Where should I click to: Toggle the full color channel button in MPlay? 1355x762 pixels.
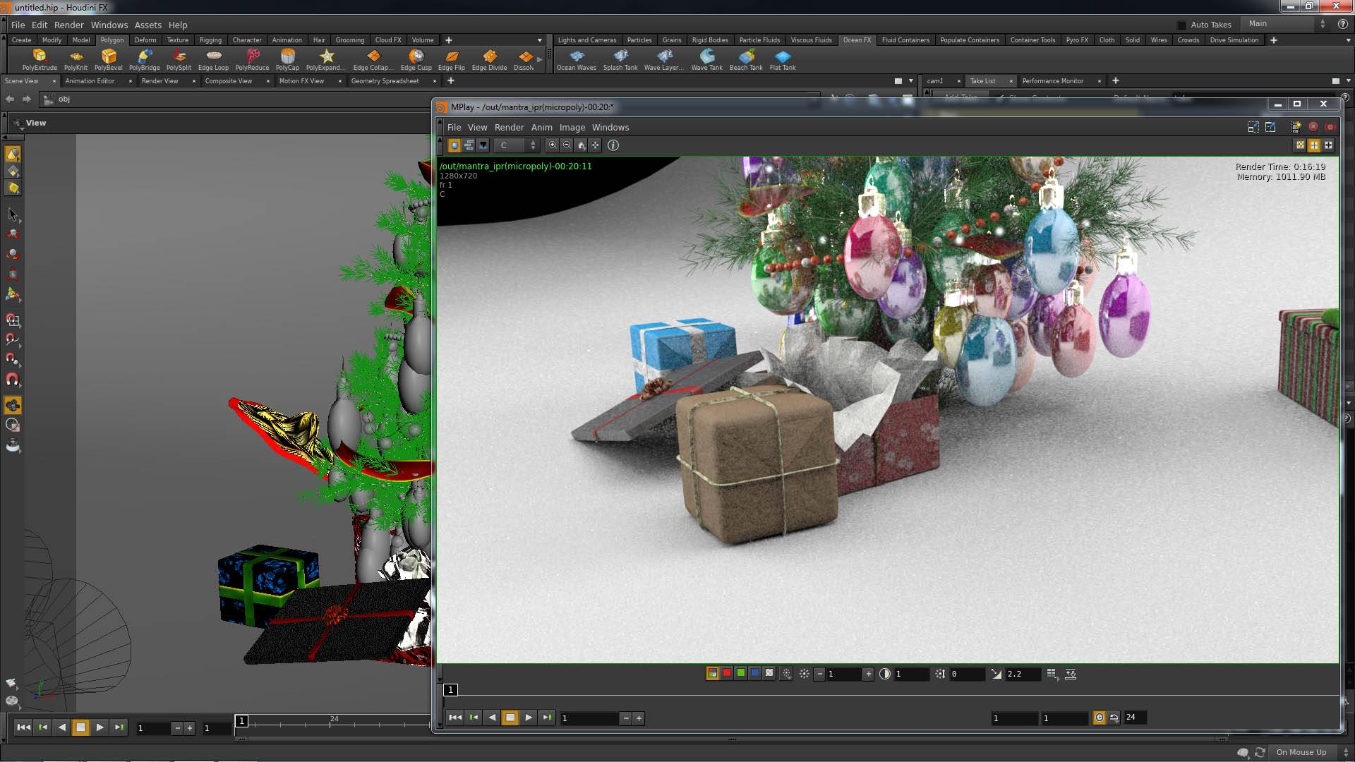tap(713, 674)
